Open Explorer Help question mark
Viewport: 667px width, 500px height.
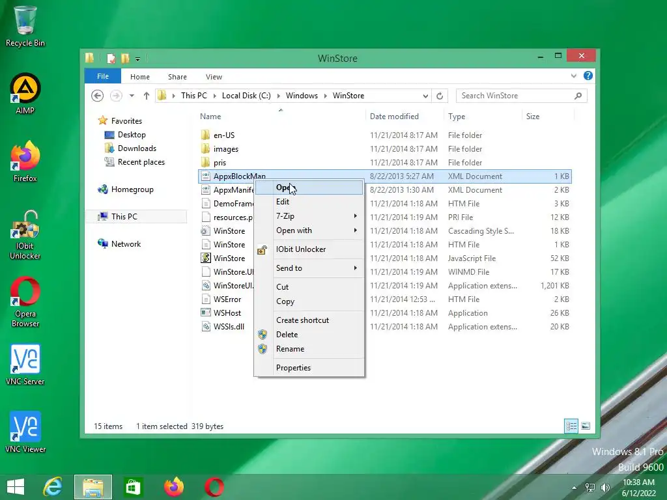click(x=588, y=76)
